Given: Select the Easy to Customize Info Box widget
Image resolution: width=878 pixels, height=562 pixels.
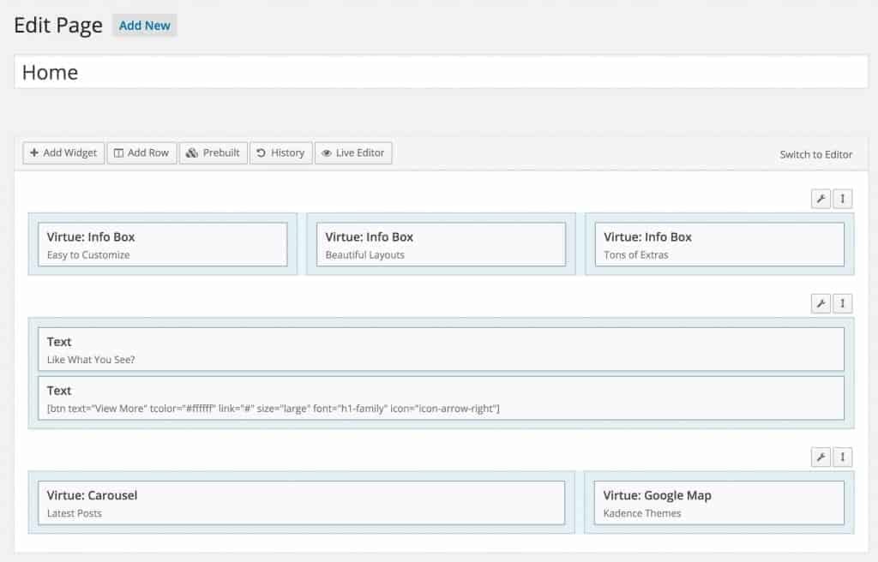Looking at the screenshot, I should point(163,245).
